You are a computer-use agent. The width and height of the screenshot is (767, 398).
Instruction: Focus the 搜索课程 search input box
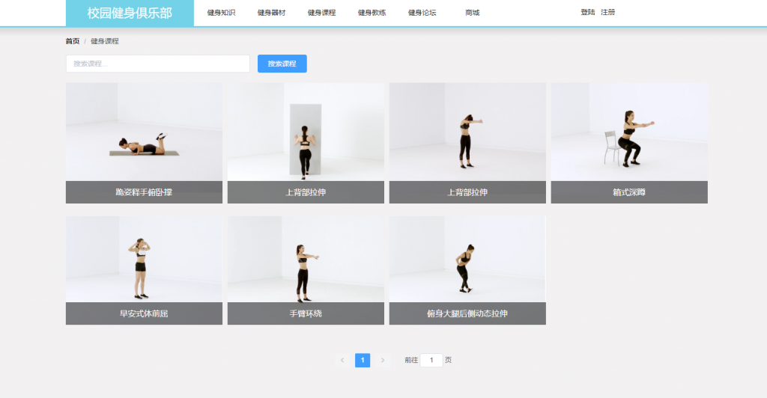pyautogui.click(x=157, y=64)
